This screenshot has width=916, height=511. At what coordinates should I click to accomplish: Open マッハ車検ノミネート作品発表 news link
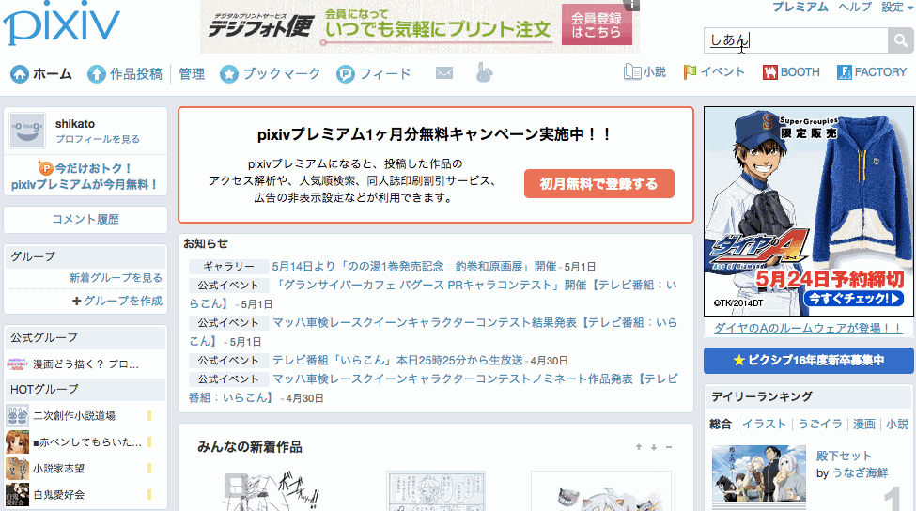point(433,388)
